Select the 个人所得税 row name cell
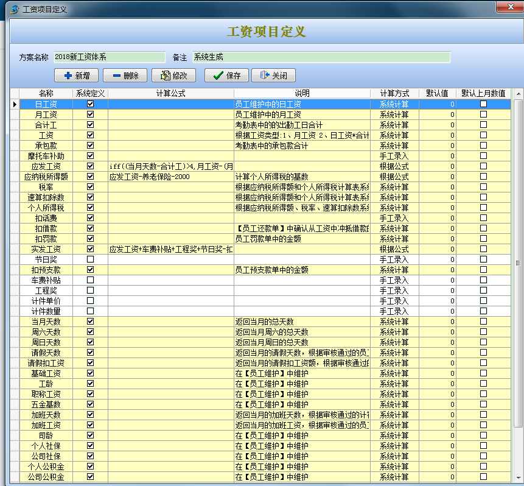524x486 pixels. [46, 208]
